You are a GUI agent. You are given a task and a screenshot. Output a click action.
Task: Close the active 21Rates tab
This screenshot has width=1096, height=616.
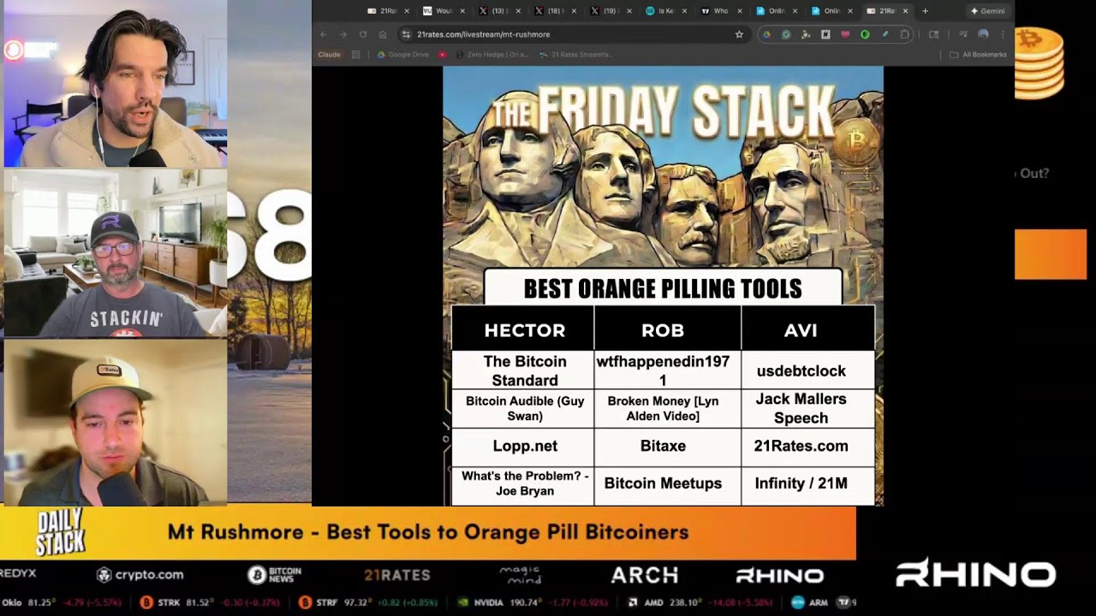[x=905, y=11]
